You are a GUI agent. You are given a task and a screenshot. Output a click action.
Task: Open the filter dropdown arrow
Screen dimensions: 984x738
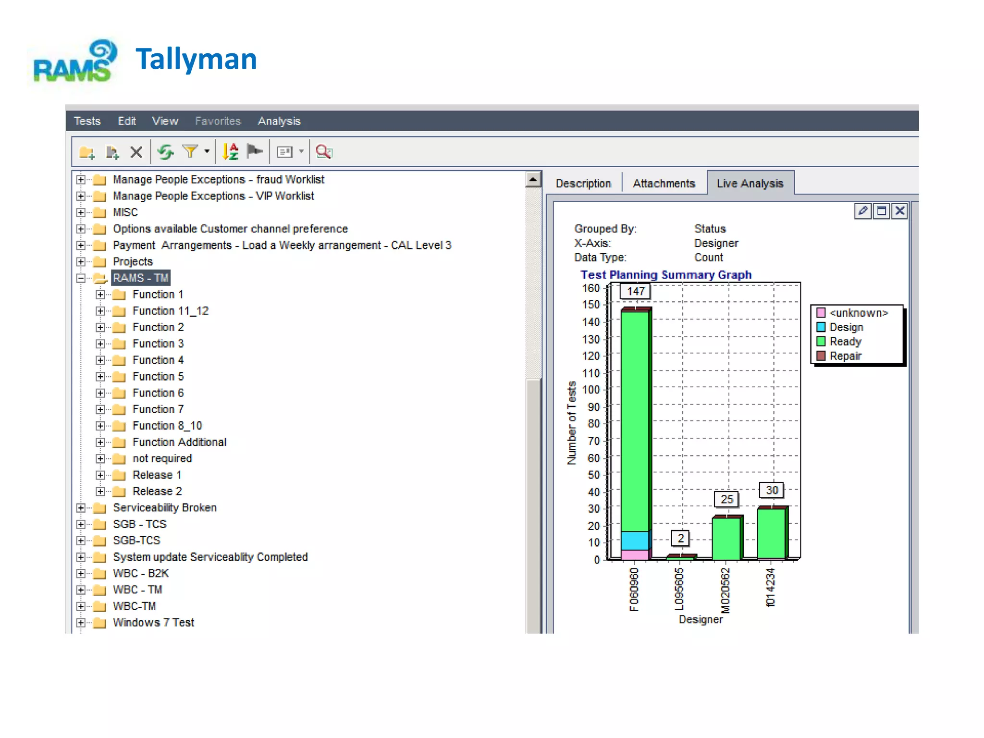(x=207, y=151)
